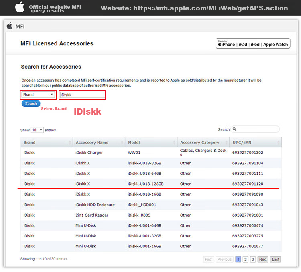This screenshot has height=272, width=301.
Task: Select the iDiskk Charger accessory name
Action: tap(89, 153)
